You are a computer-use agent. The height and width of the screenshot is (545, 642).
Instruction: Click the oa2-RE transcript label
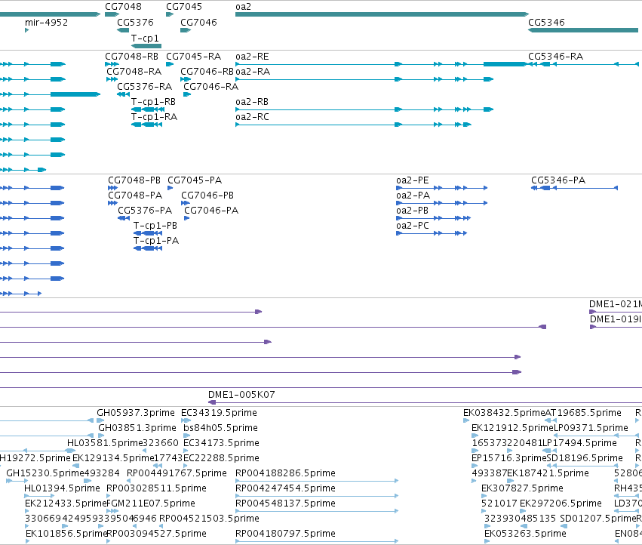pos(252,56)
